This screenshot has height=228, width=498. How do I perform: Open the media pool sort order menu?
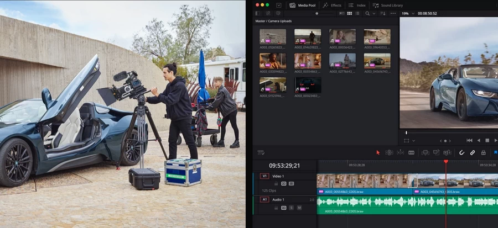(x=383, y=13)
